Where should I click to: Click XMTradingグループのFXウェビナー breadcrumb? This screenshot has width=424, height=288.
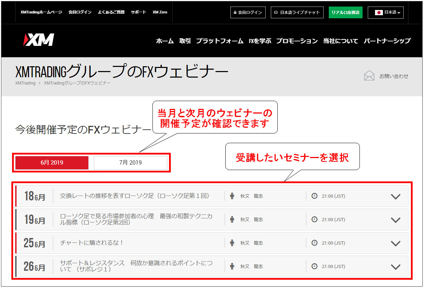pyautogui.click(x=77, y=83)
